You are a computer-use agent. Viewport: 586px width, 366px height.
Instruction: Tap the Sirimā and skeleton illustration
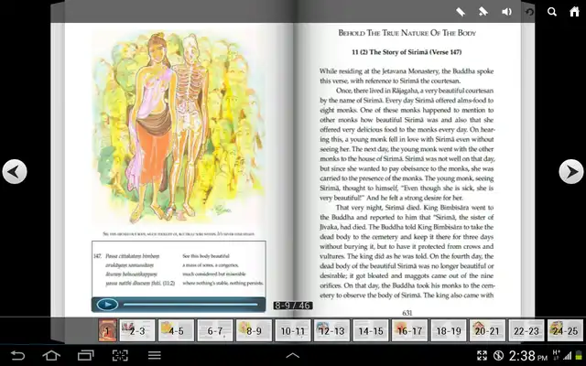(x=179, y=129)
